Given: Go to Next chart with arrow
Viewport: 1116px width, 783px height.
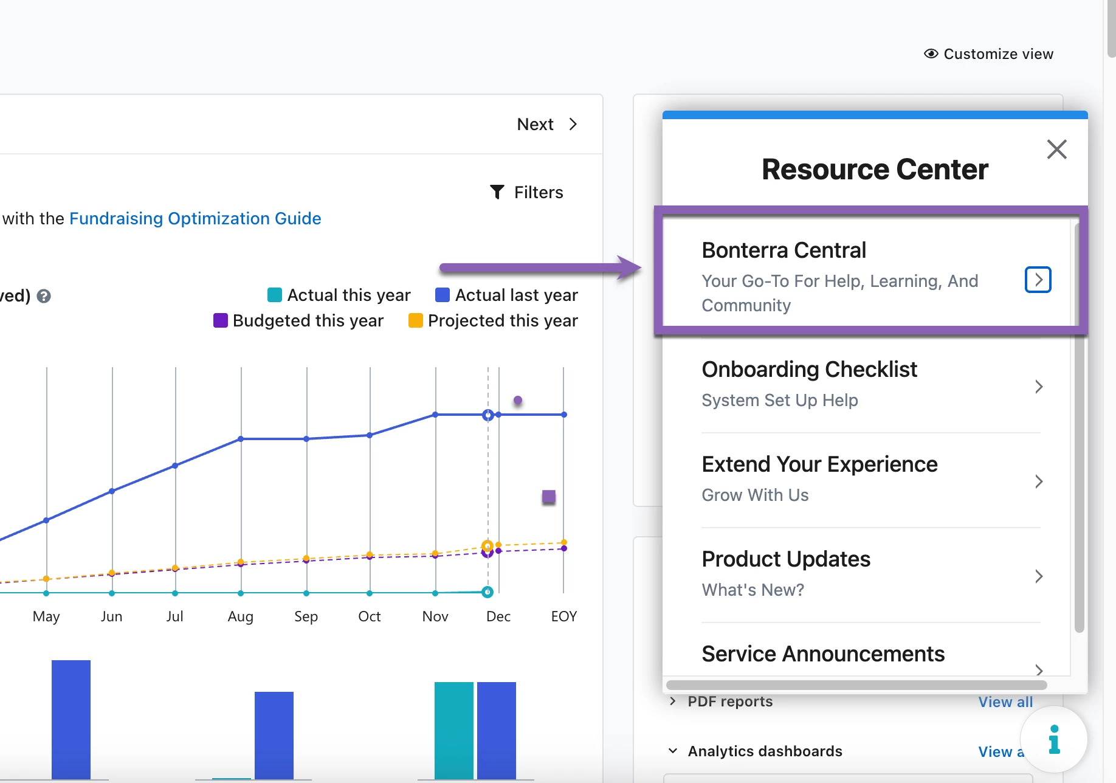Looking at the screenshot, I should coord(547,124).
